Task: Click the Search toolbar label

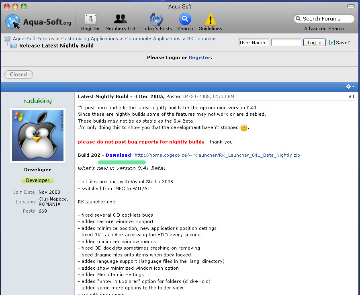Action: pos(185,29)
